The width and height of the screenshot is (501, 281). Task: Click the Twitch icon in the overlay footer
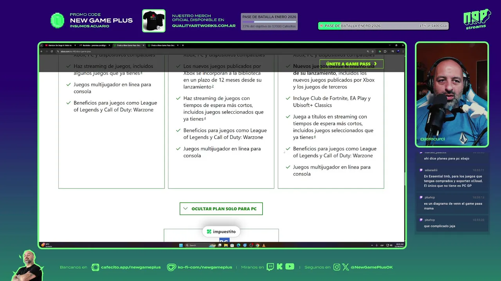click(x=270, y=267)
